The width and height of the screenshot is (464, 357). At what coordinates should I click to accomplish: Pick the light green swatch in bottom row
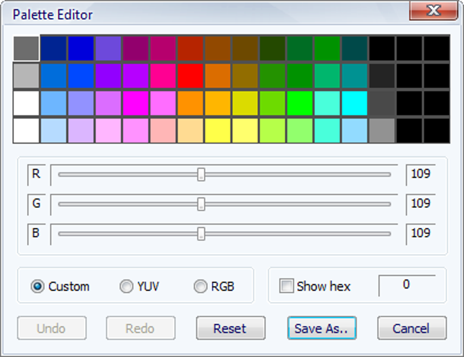click(x=300, y=131)
